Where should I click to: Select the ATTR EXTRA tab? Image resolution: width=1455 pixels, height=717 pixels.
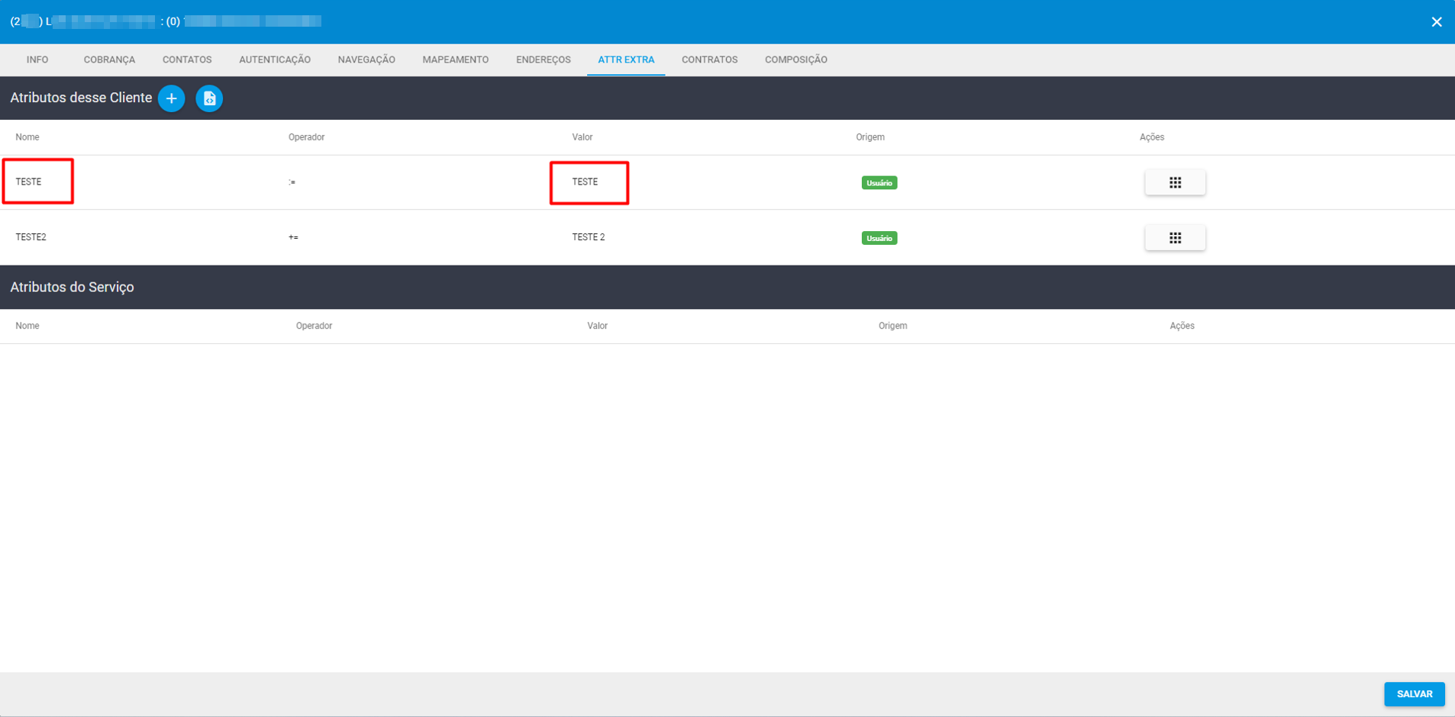tap(626, 59)
